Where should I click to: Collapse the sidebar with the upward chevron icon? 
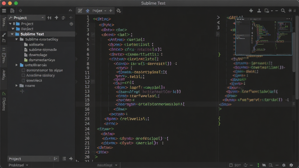coord(71,10)
